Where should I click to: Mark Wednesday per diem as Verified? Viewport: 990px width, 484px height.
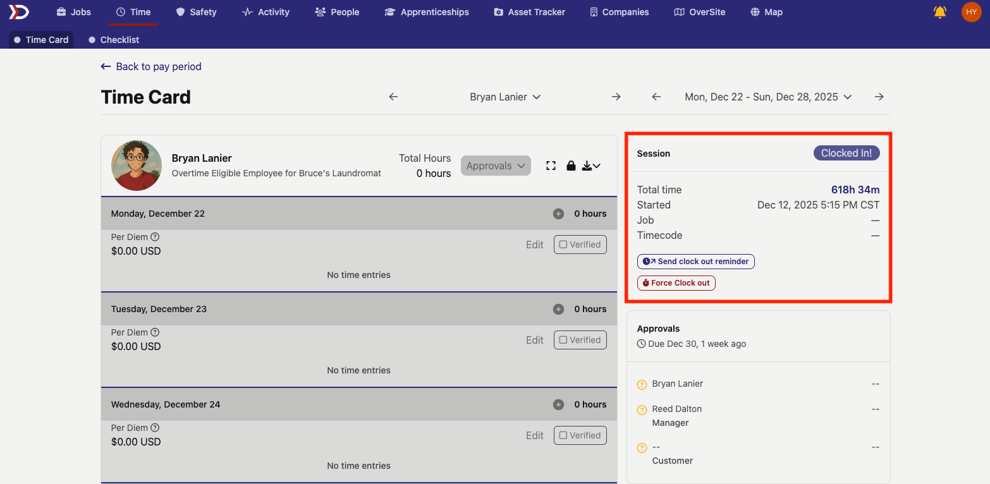(x=580, y=435)
